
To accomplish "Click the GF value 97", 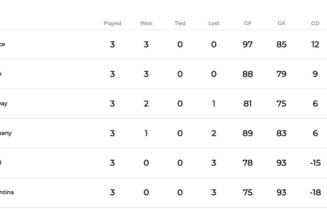I will [x=248, y=45].
